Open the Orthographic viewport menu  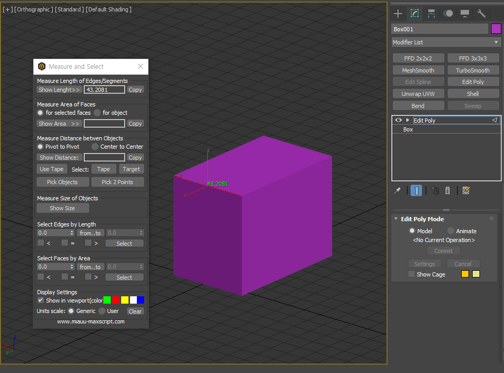tap(33, 9)
